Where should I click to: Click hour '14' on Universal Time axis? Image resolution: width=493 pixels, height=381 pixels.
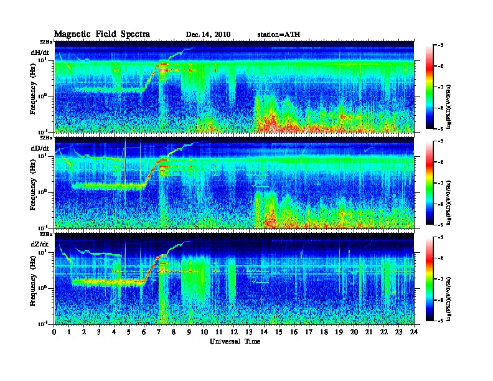point(264,332)
